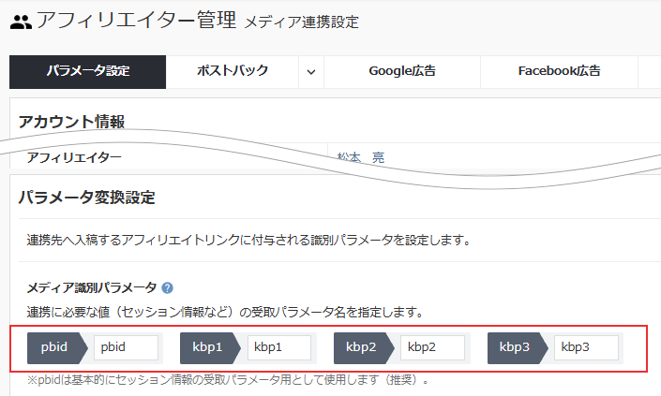Click the pbid parameter input field
Screen dimensions: 661x396
point(126,347)
